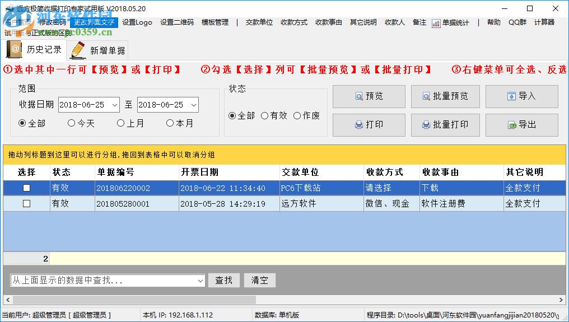Viewport: 569px width, 322px height.
Task: Click the 查找 button
Action: (224, 280)
